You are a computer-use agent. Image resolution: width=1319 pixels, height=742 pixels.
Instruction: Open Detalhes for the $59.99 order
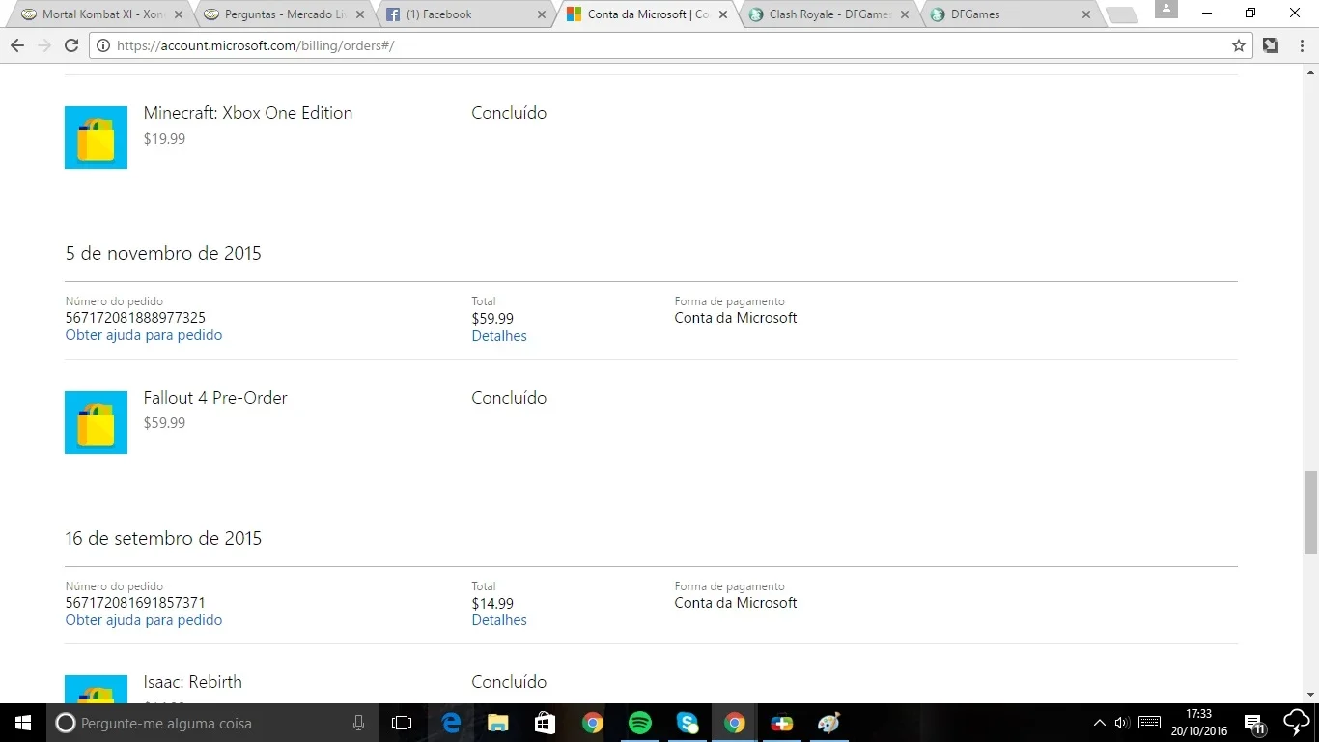pyautogui.click(x=499, y=336)
